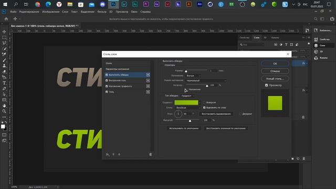Screen dimensions: 336x189
Task: Click the Новый стиль button
Action: tap(275, 79)
